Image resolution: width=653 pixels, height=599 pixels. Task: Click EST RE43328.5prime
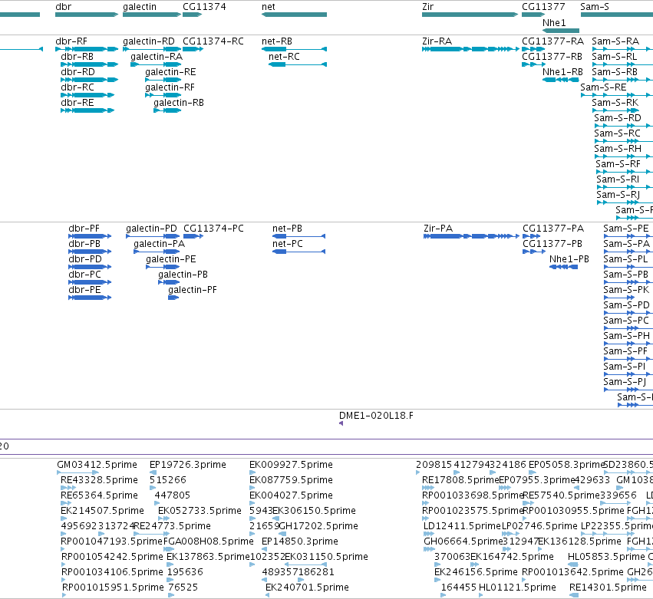[99, 480]
